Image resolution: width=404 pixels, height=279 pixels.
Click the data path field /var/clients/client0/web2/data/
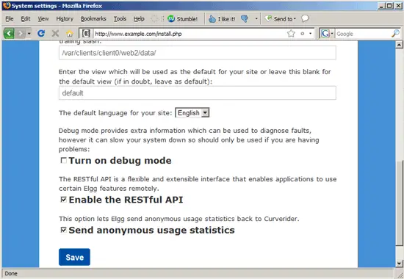tap(198, 53)
